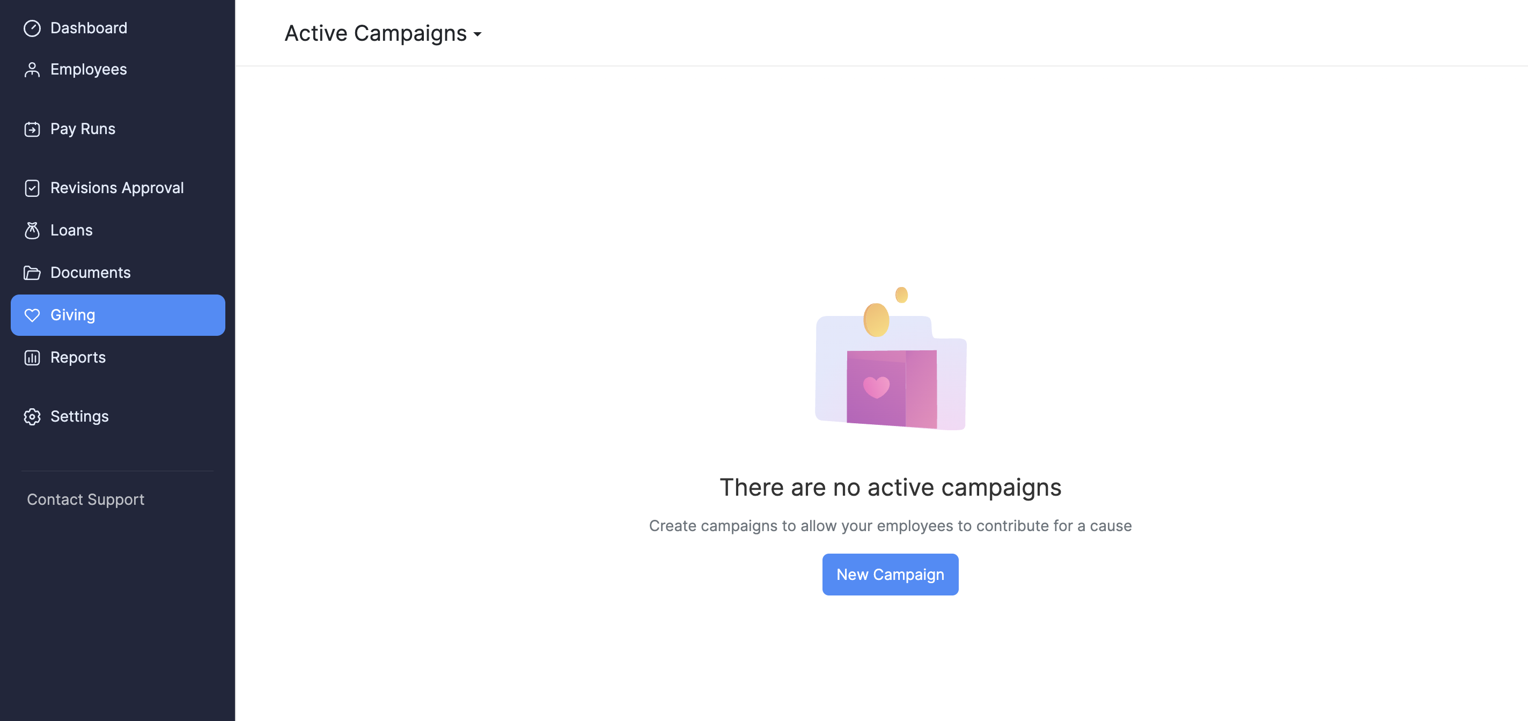The width and height of the screenshot is (1528, 721).
Task: Click the Settings gear icon
Action: tap(32, 416)
